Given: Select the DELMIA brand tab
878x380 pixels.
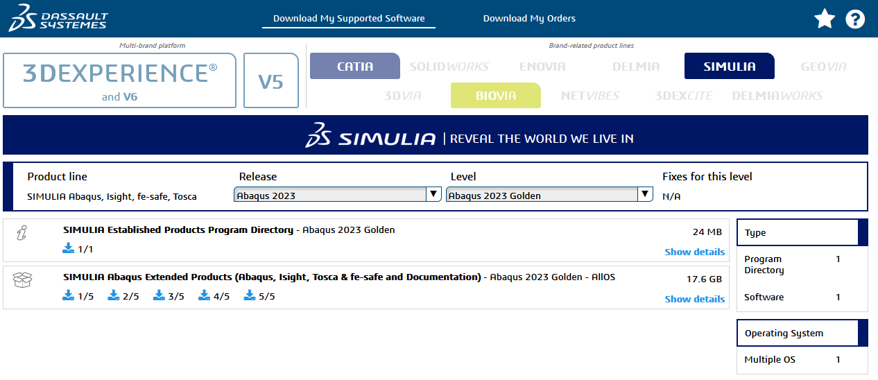Looking at the screenshot, I should (x=636, y=67).
